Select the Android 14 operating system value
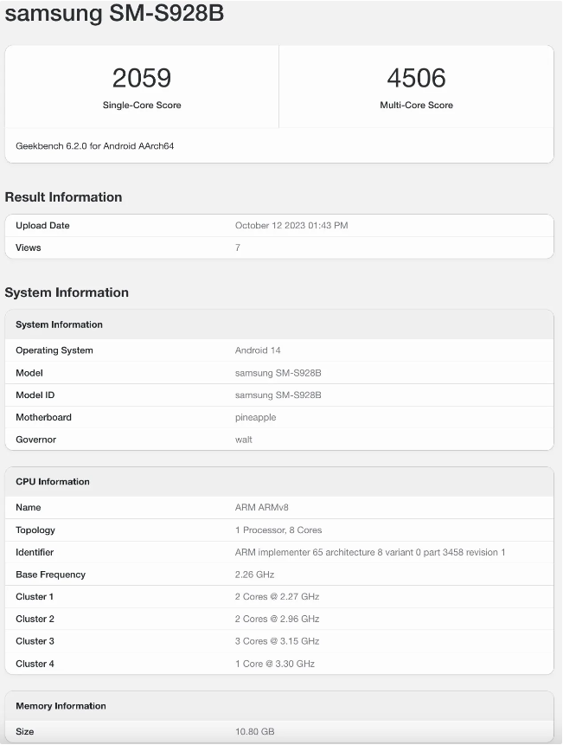563x745 pixels. point(258,350)
